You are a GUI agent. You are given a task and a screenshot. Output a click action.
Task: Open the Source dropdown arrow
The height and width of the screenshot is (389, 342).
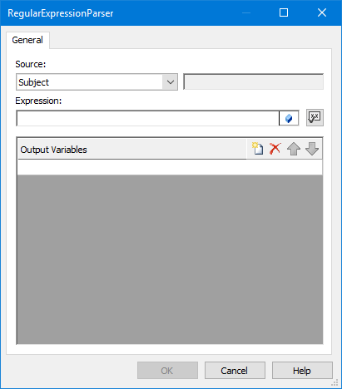(x=170, y=82)
